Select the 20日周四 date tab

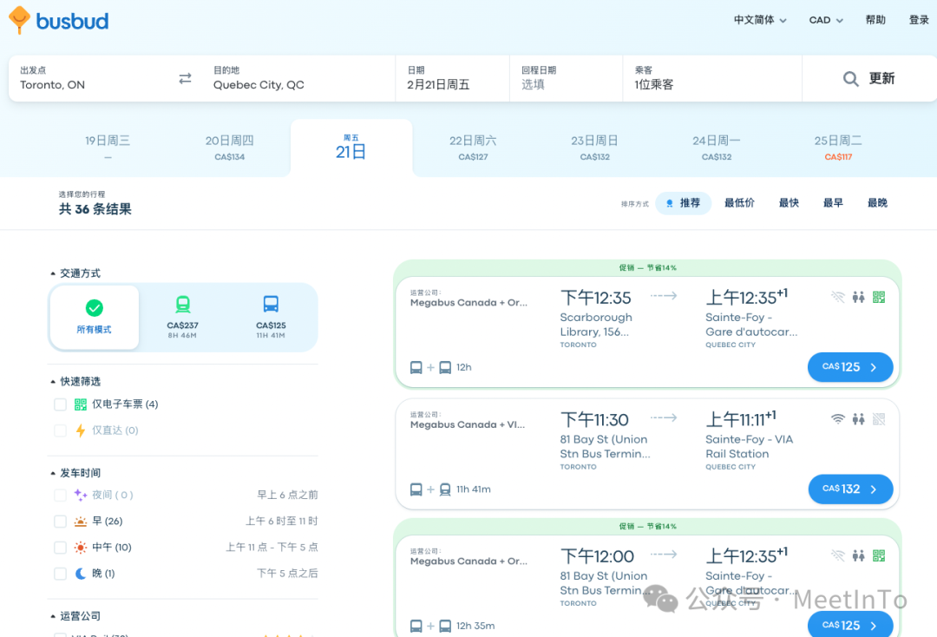pos(229,147)
